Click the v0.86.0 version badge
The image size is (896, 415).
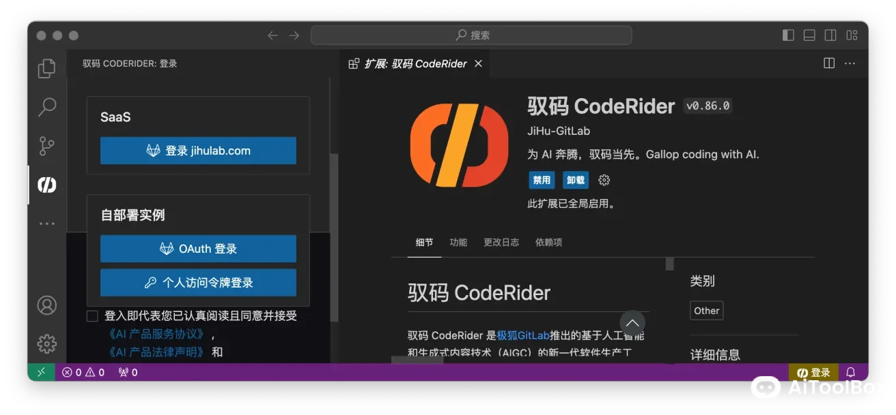tap(708, 106)
